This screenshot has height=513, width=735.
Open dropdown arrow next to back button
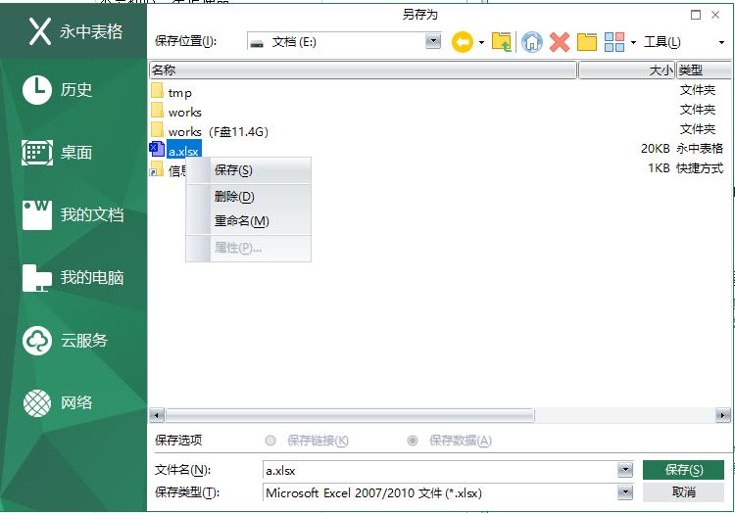481,43
